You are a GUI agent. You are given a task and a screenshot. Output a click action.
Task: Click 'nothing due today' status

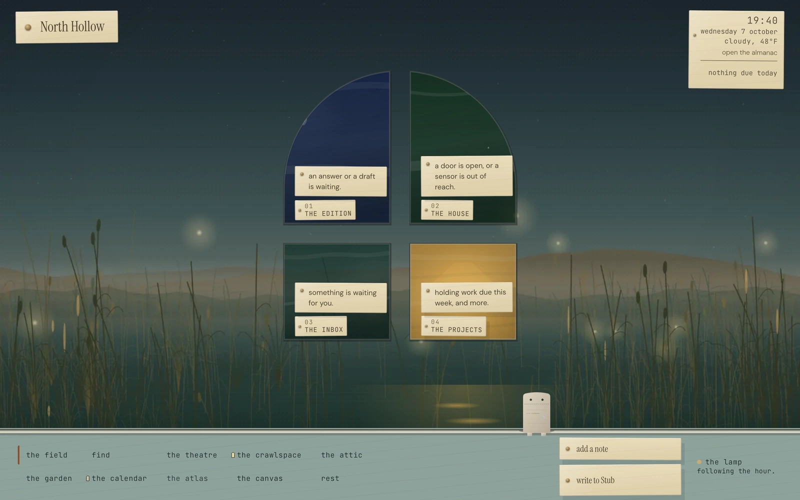(742, 73)
